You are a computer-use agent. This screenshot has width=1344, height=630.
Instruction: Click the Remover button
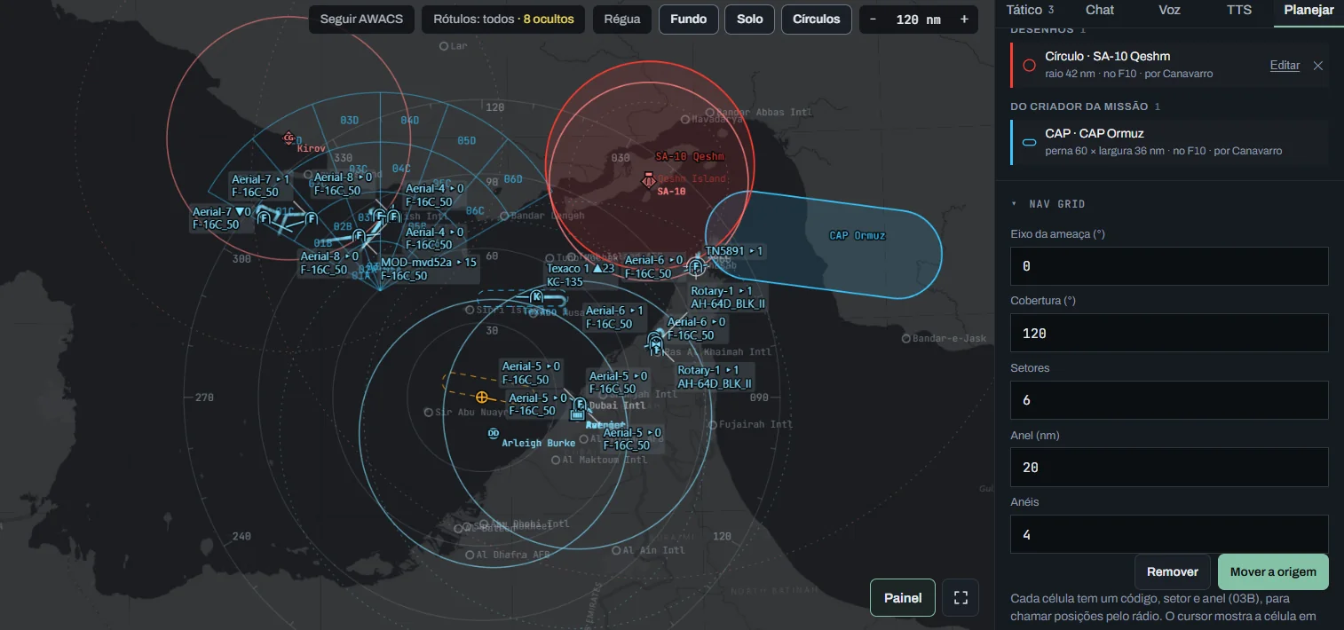pos(1173,572)
